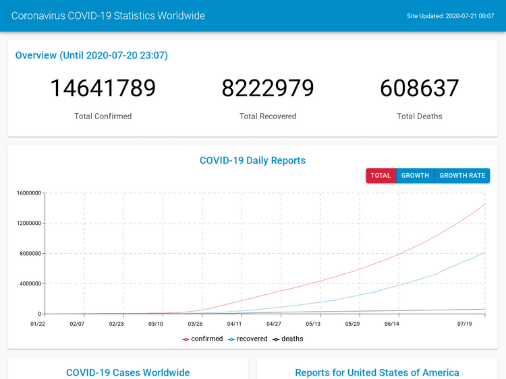Click the 06/14 x-axis date label

[x=392, y=324]
